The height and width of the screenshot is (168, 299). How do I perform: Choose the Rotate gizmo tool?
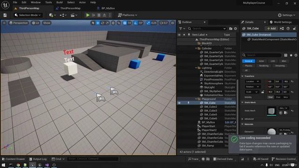tap(103, 23)
